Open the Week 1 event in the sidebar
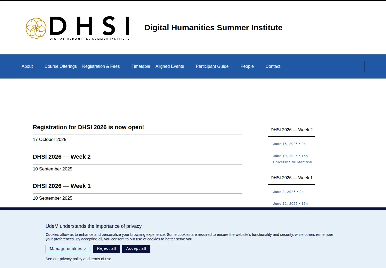This screenshot has height=268, width=386. coord(292,178)
